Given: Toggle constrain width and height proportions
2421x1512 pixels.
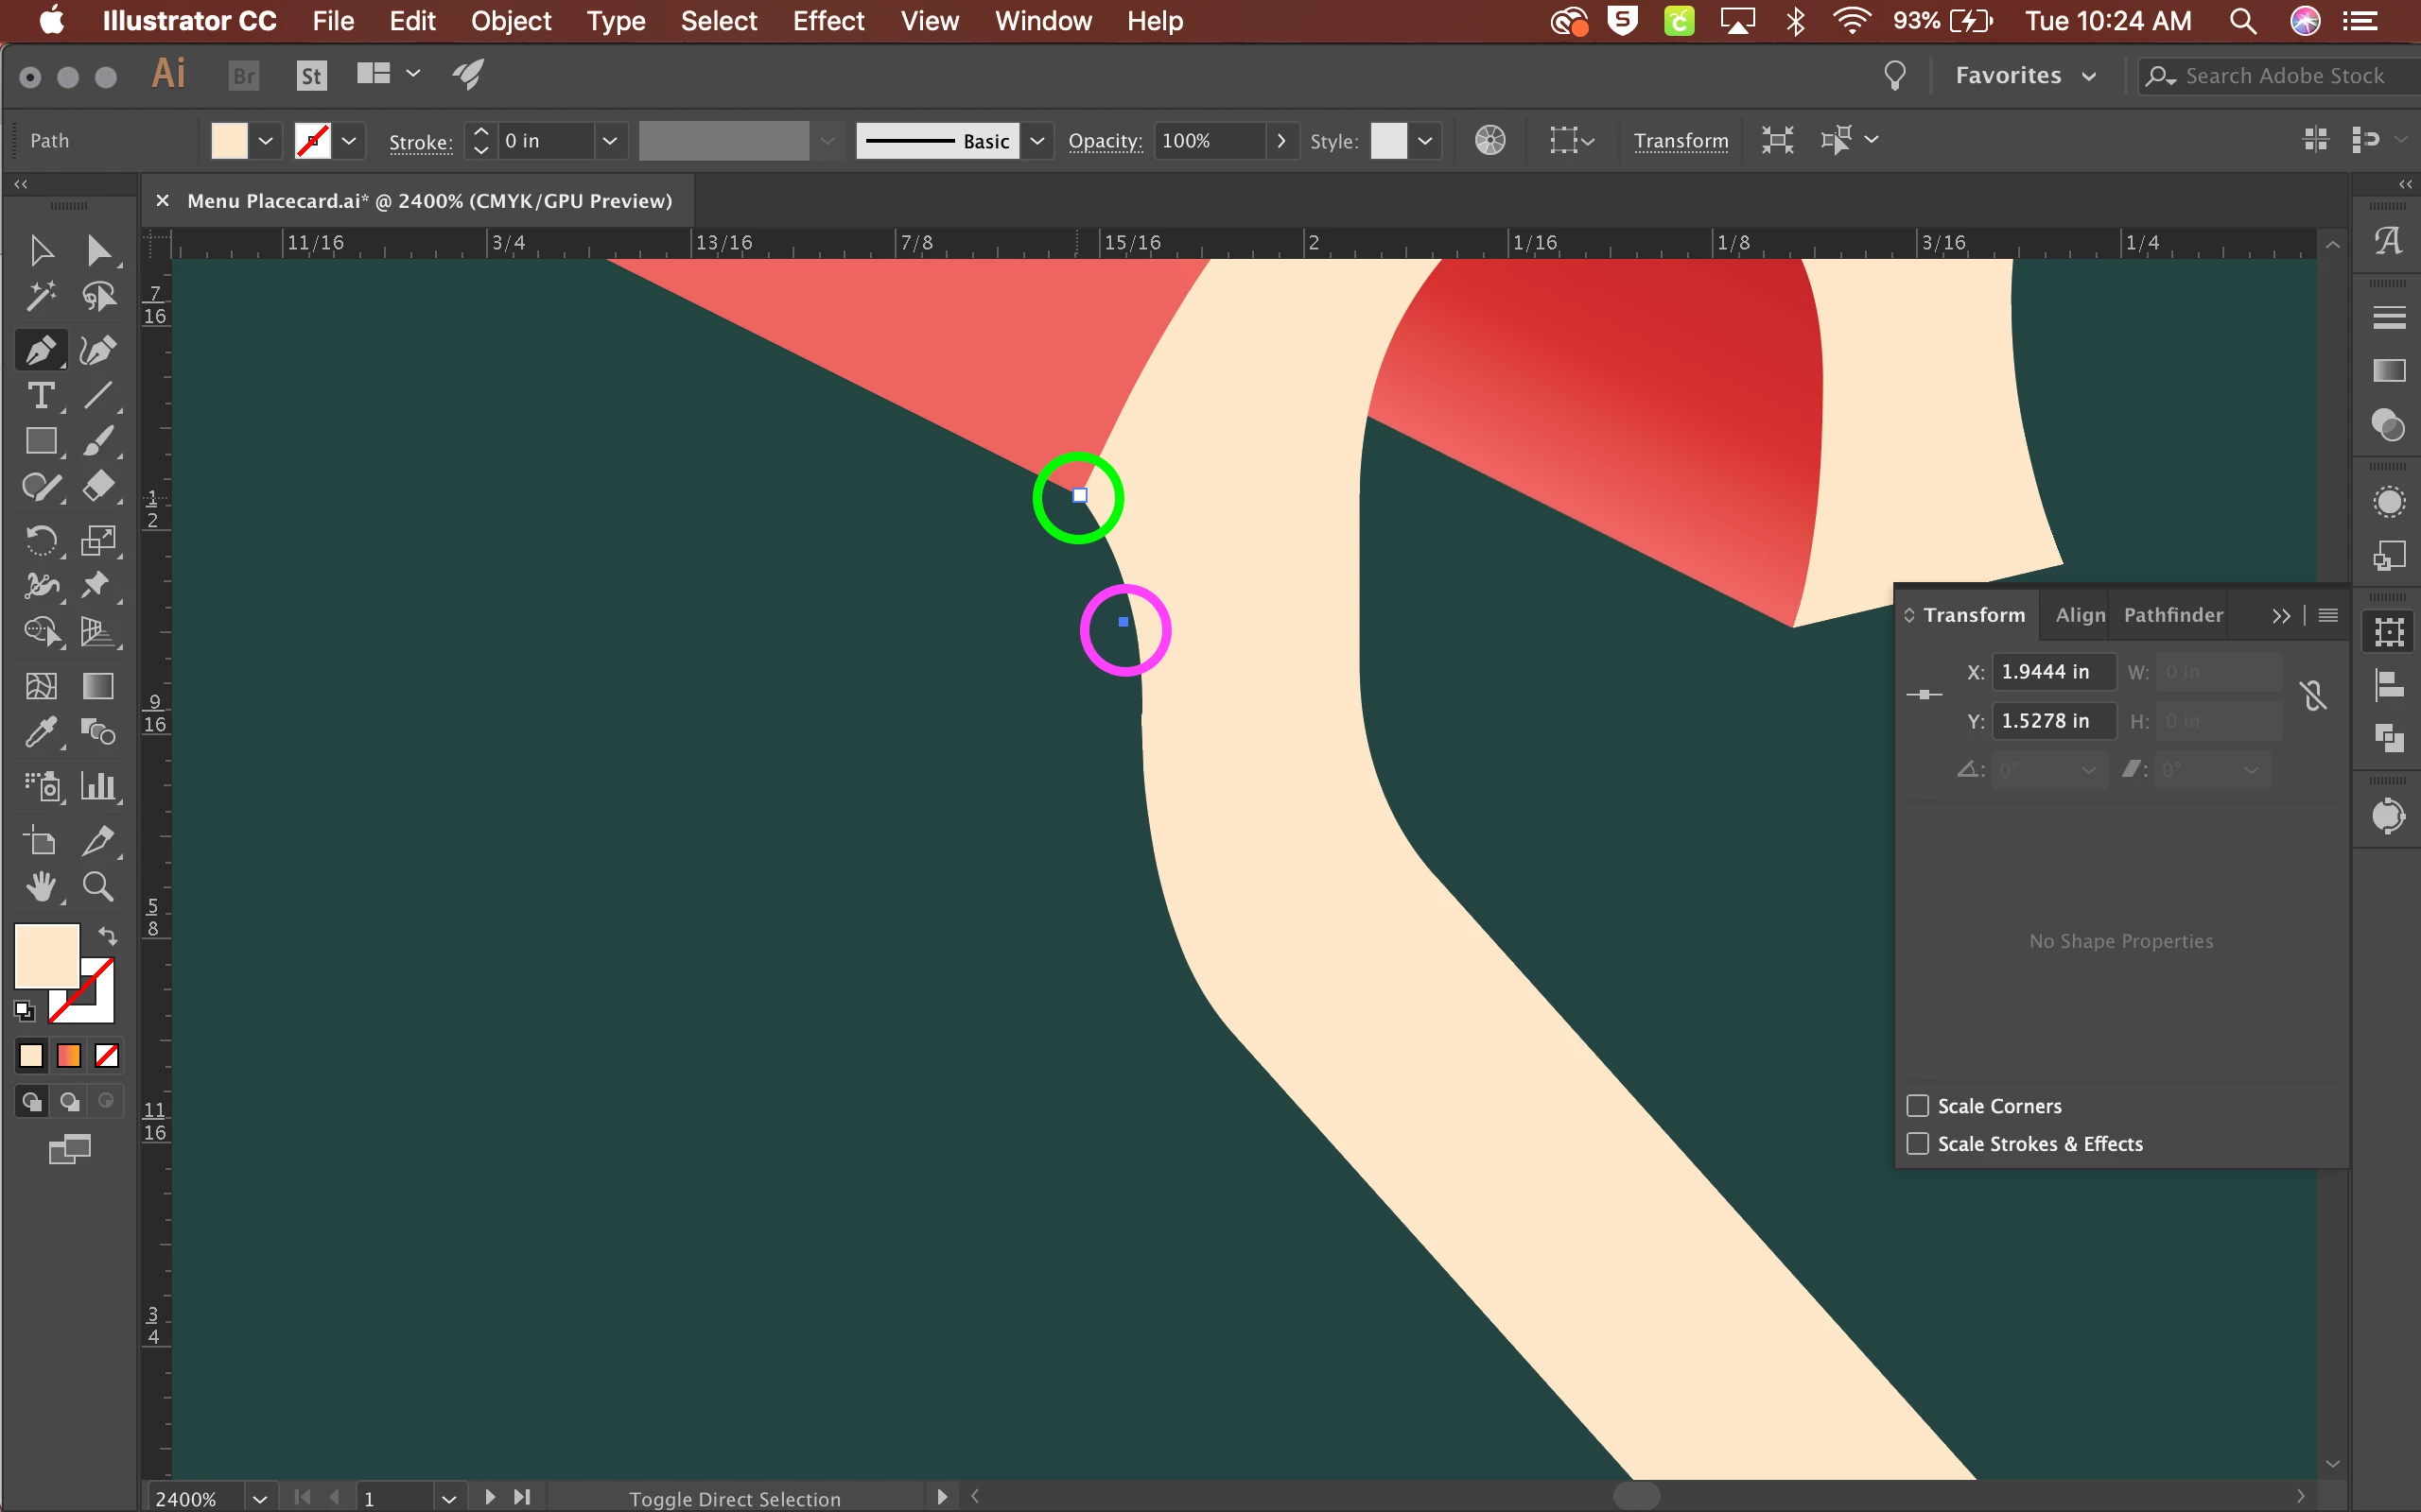Looking at the screenshot, I should coord(2314,696).
